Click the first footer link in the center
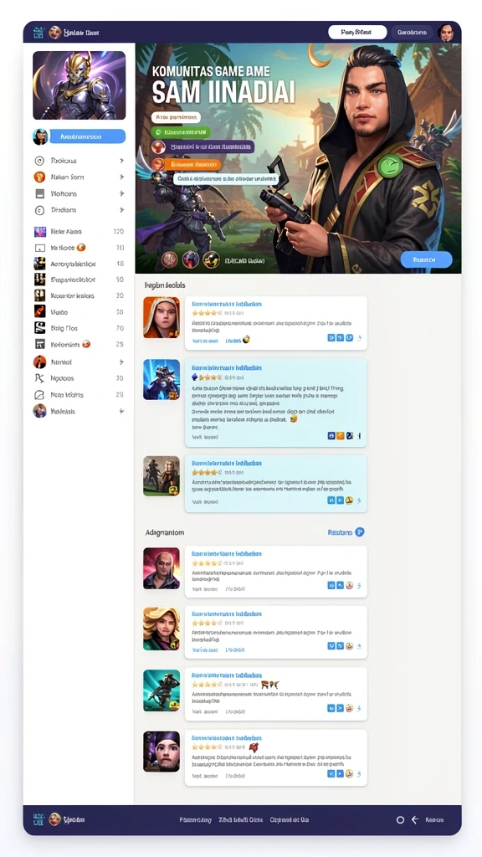Image resolution: width=482 pixels, height=857 pixels. point(196,820)
